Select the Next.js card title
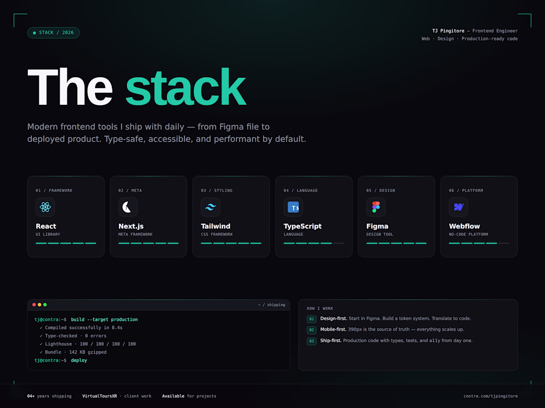Screen dimensions: 545x408 [x=131, y=226]
